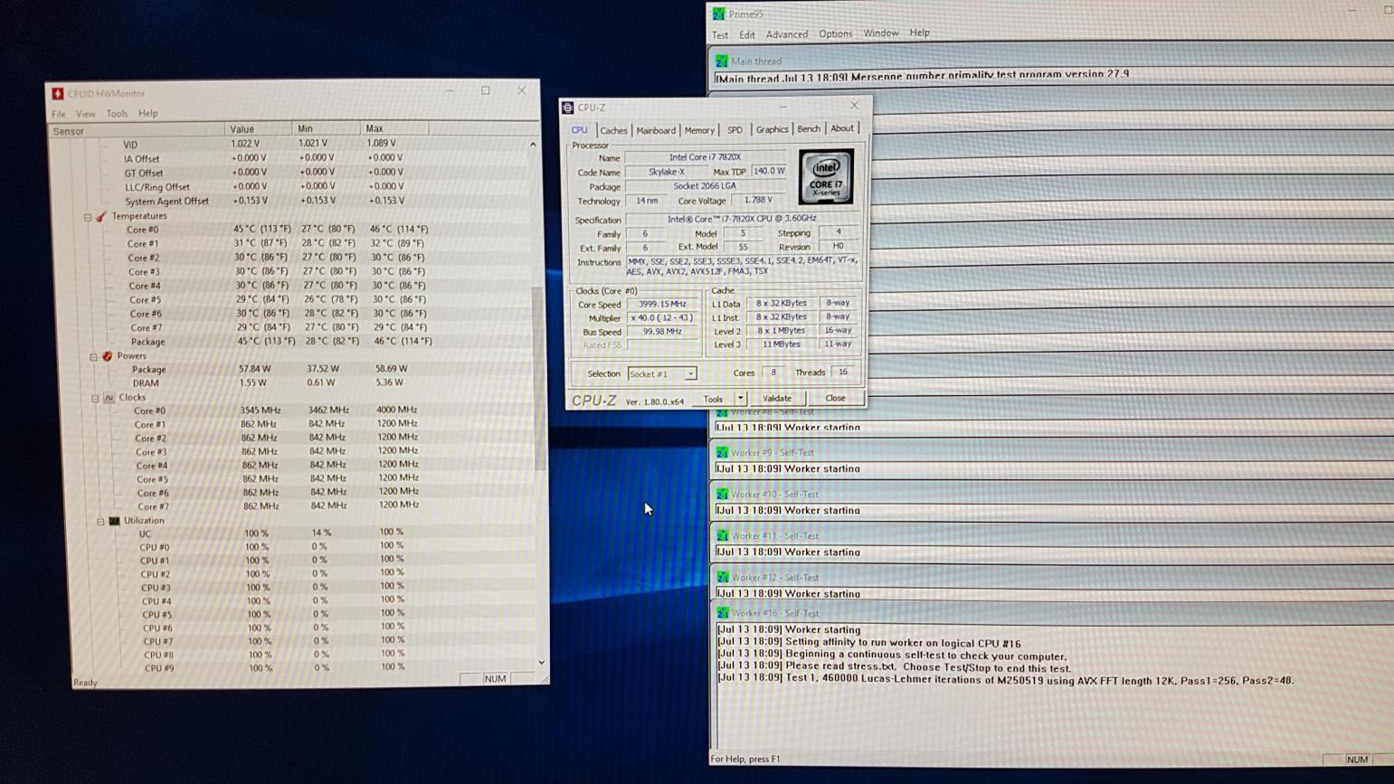The height and width of the screenshot is (784, 1394).
Task: Open Help menu in Prime95
Action: 920,33
